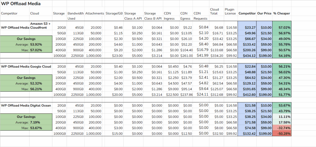This screenshot has height=147, width=316.
Task: Click the cloud total $334.20
Action: click(x=217, y=56)
